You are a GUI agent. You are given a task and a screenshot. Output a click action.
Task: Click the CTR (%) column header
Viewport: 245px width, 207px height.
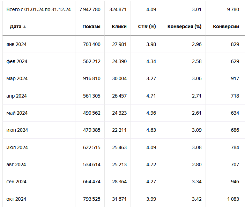(147, 26)
